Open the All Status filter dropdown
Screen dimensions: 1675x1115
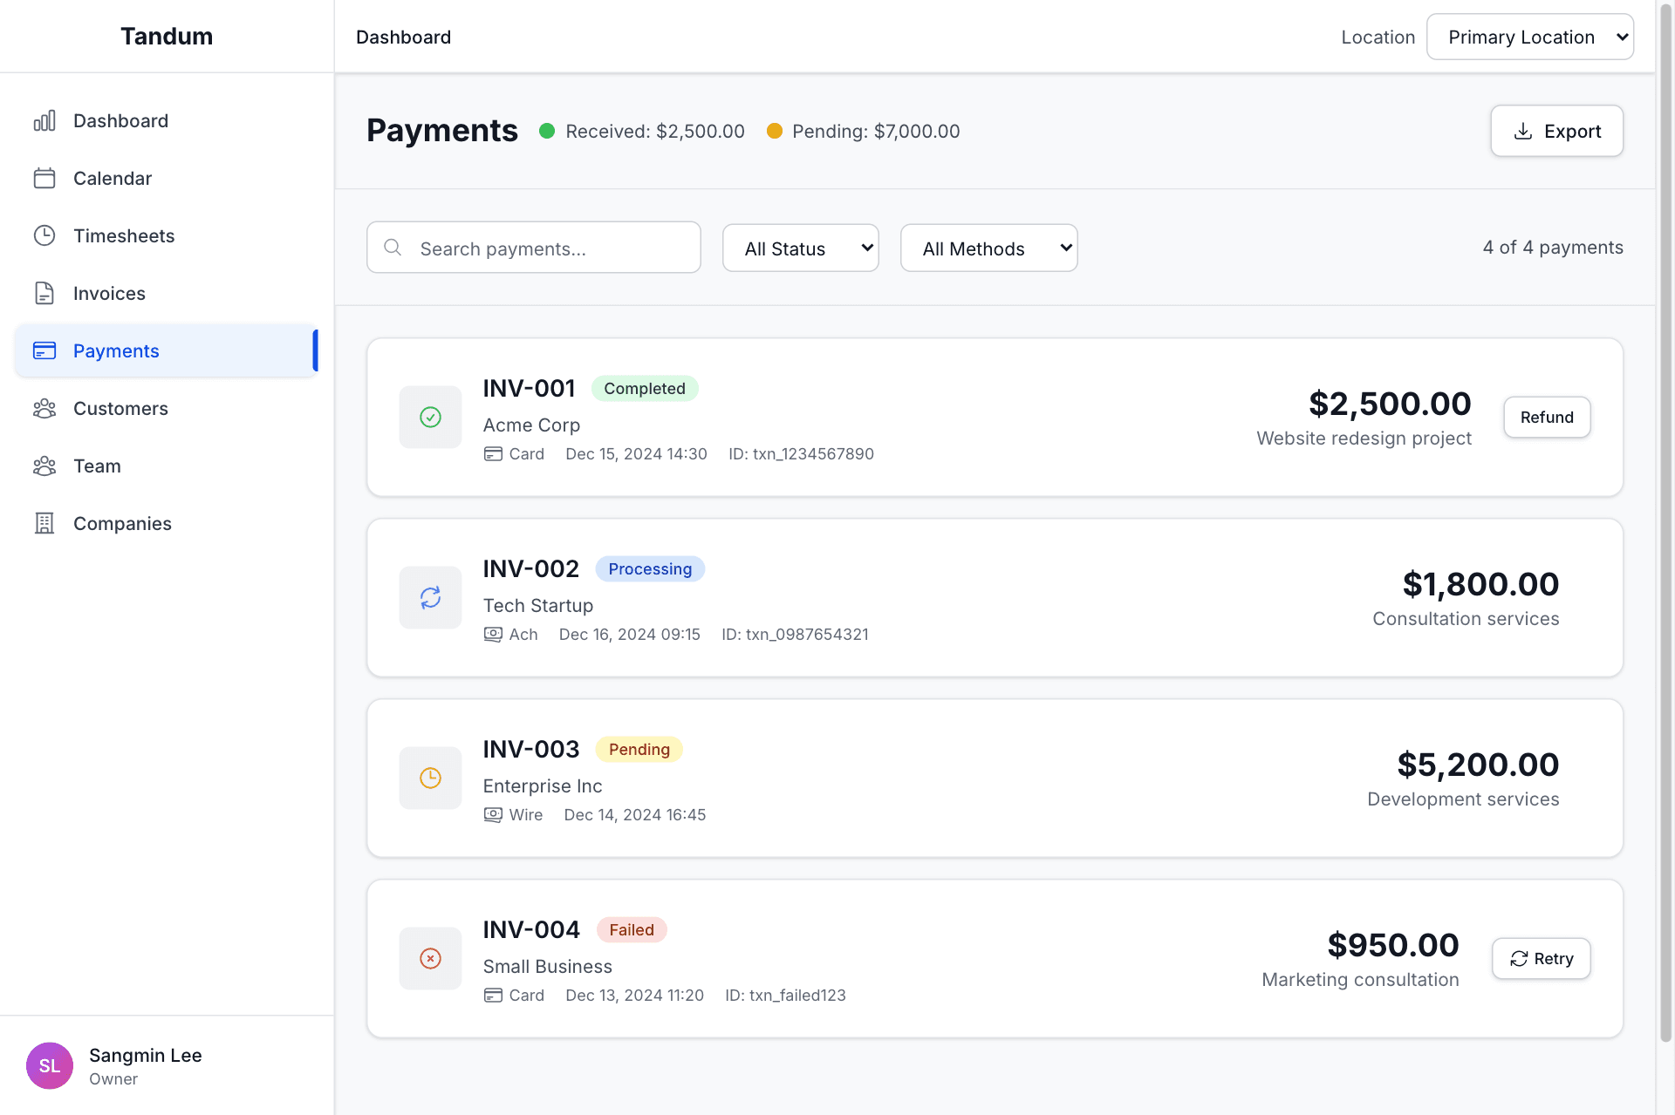pyautogui.click(x=800, y=248)
